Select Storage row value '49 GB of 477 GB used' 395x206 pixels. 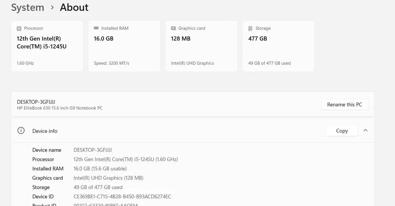click(x=98, y=187)
